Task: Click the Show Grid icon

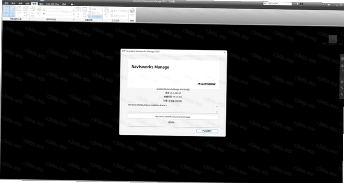Action: click(33, 11)
